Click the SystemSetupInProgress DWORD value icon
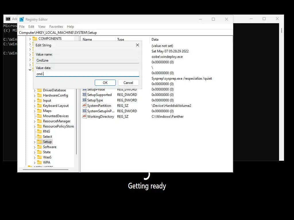This screenshot has height=220, width=294. [84, 111]
